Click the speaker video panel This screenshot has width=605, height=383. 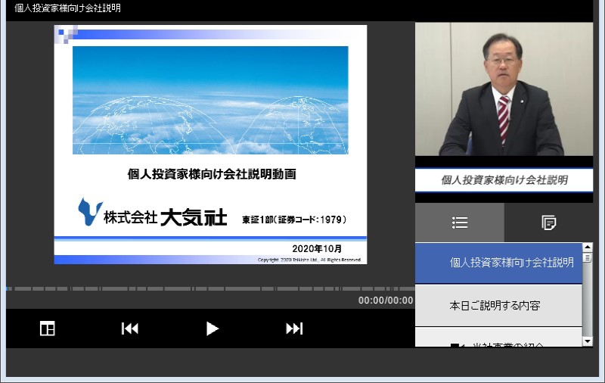coord(504,89)
